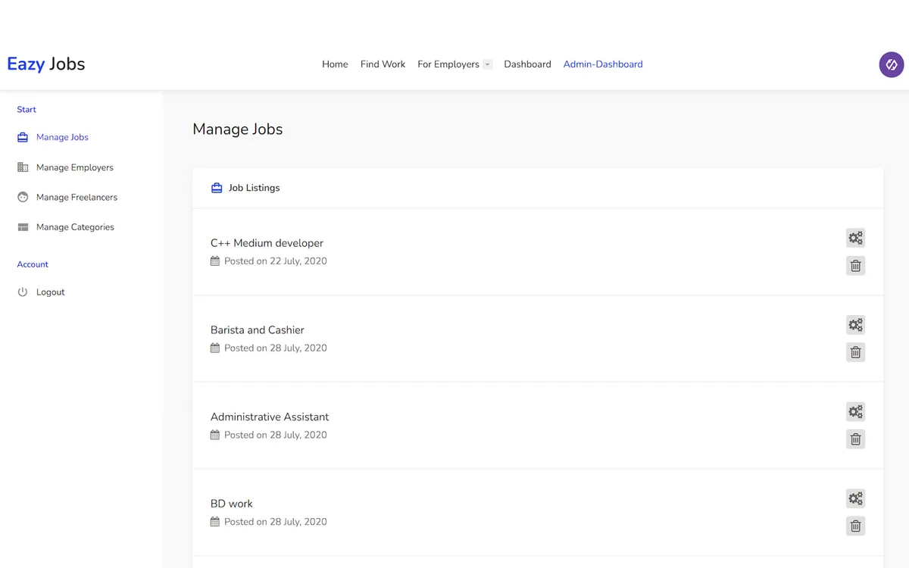This screenshot has height=568, width=909.
Task: Select Manage Employers in the sidebar
Action: (75, 167)
